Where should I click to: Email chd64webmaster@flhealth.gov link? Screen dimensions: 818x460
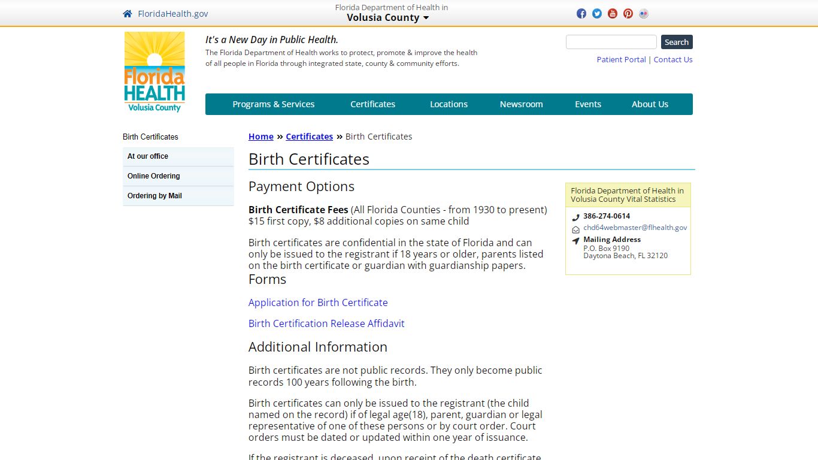(635, 228)
